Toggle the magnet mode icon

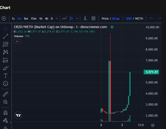[x=5, y=113]
